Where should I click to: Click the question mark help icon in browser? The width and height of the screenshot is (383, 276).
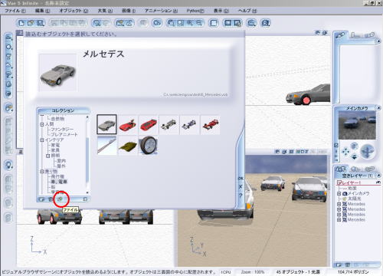point(241,195)
